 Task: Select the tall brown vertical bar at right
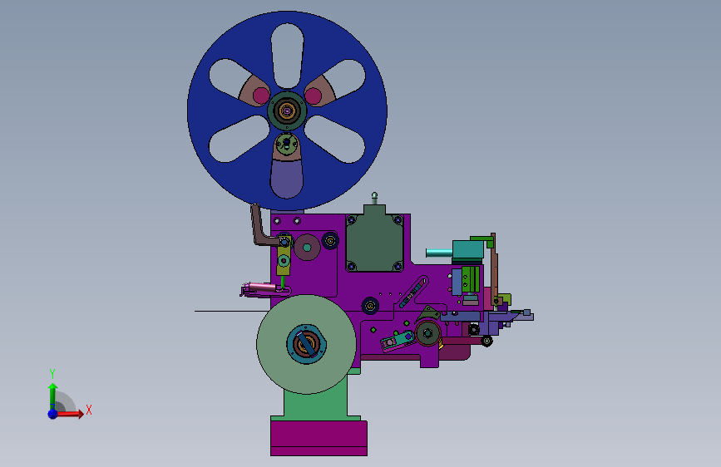pyautogui.click(x=494, y=269)
